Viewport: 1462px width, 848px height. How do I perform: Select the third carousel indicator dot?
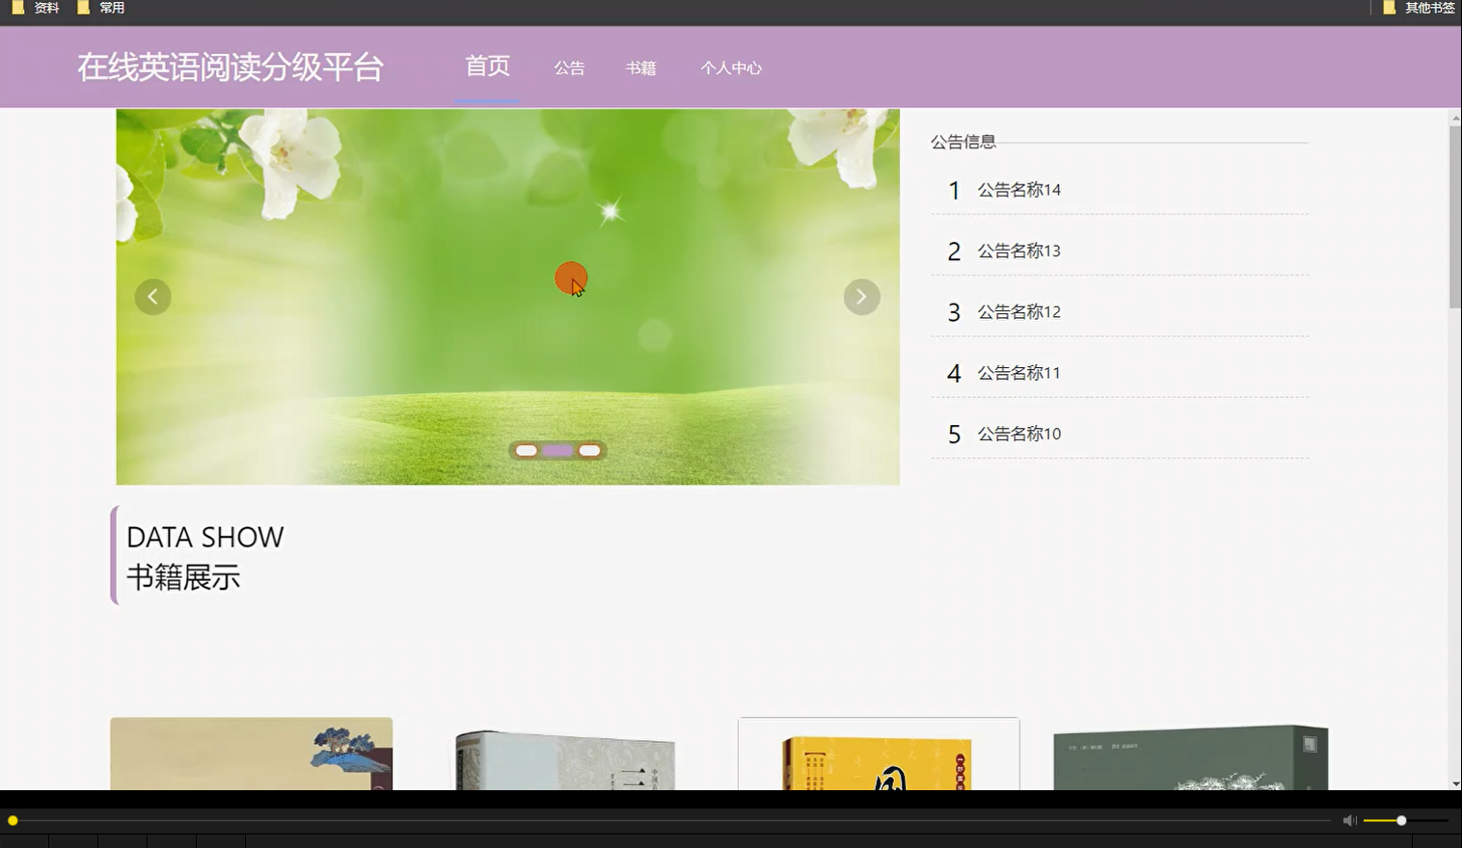(x=589, y=450)
